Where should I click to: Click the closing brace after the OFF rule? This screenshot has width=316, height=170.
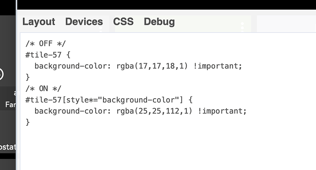pyautogui.click(x=27, y=77)
